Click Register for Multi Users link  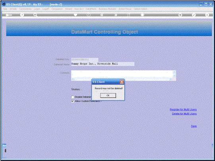[x=183, y=109]
